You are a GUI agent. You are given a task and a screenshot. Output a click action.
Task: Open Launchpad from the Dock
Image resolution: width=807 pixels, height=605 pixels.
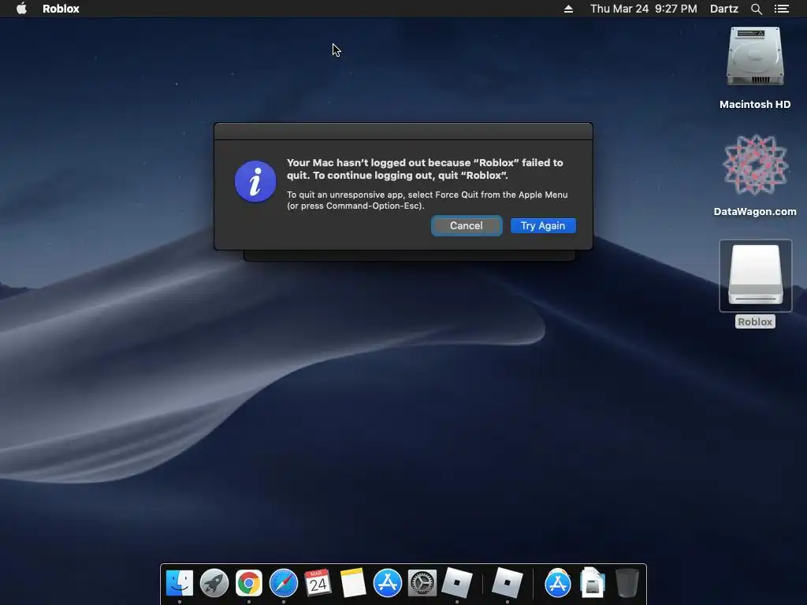(x=214, y=583)
